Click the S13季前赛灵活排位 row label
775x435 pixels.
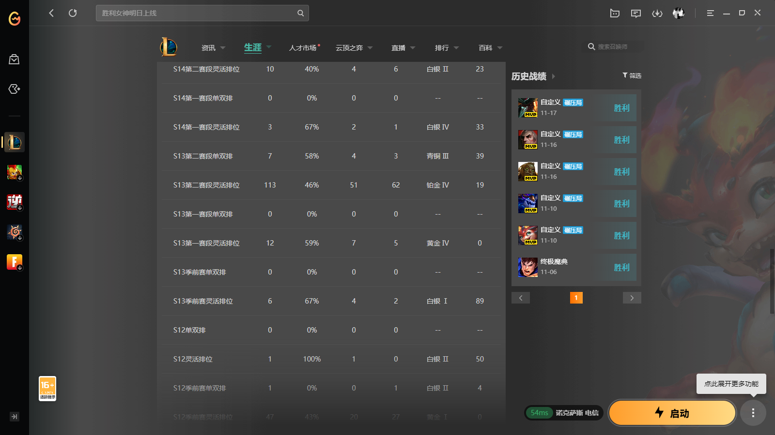click(x=203, y=301)
